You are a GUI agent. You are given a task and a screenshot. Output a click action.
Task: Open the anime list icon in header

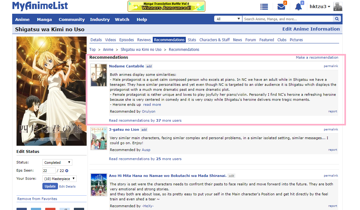(264, 7)
